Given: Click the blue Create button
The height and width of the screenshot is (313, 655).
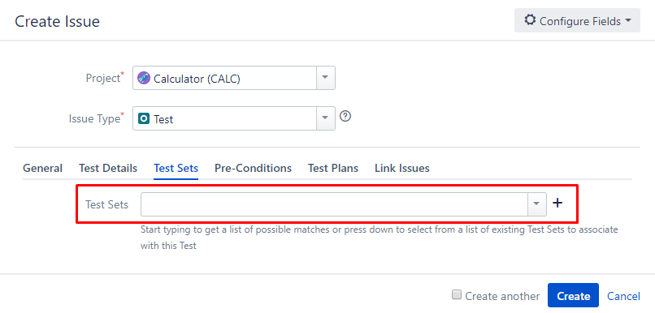Looking at the screenshot, I should click(x=573, y=295).
